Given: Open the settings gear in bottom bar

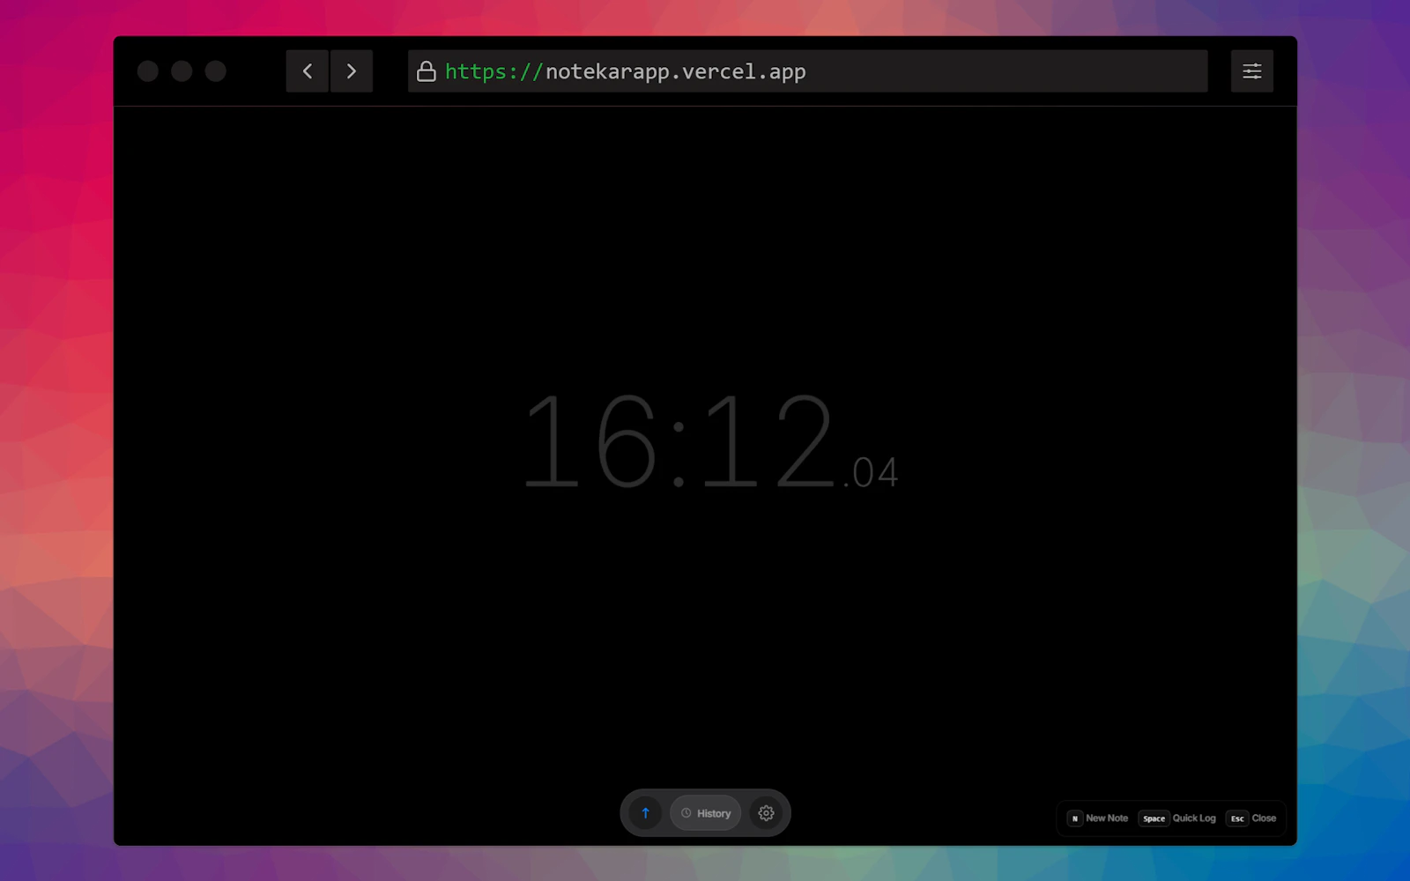Looking at the screenshot, I should (x=767, y=813).
